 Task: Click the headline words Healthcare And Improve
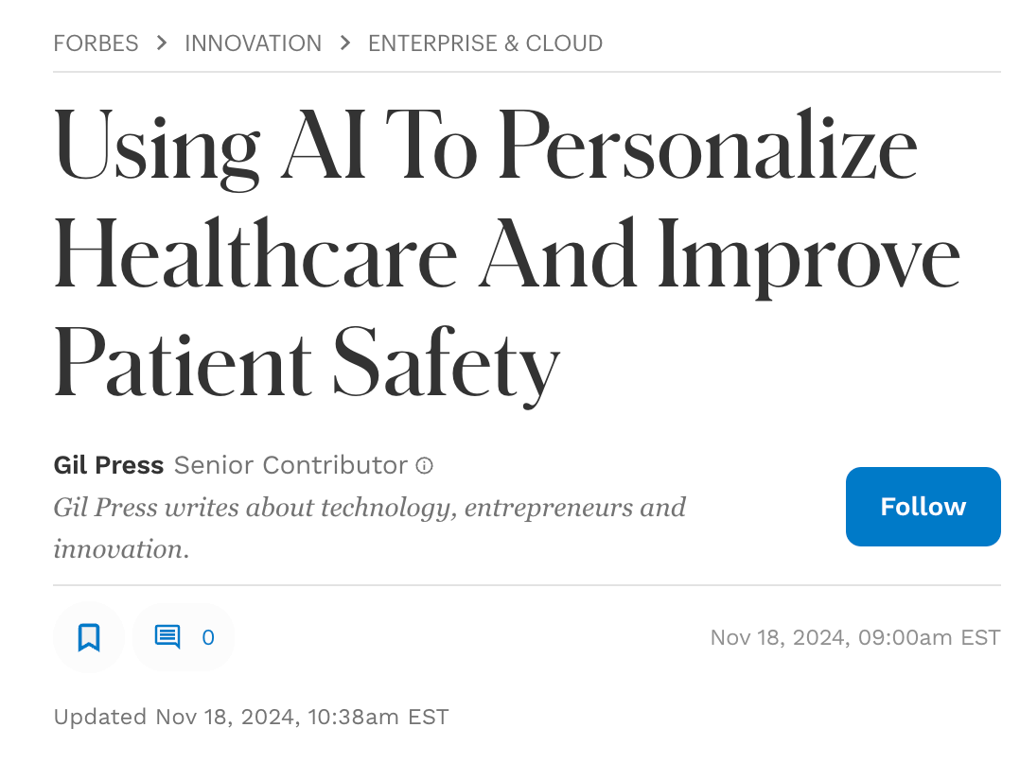pyautogui.click(x=507, y=255)
